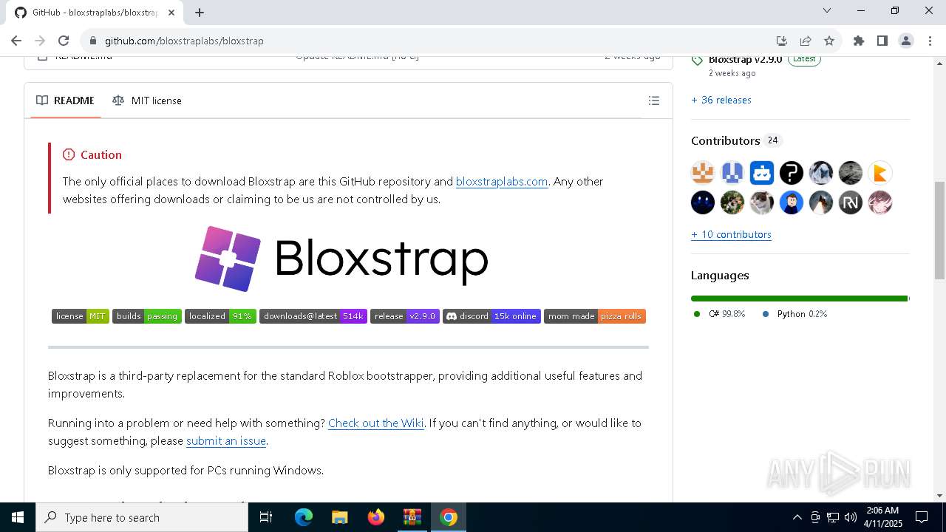This screenshot has height=532, width=946.
Task: Open the Chrome three-dot menu
Action: (x=929, y=41)
